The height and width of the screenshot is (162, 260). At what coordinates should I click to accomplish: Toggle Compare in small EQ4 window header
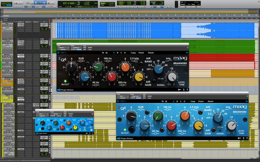tap(59, 116)
